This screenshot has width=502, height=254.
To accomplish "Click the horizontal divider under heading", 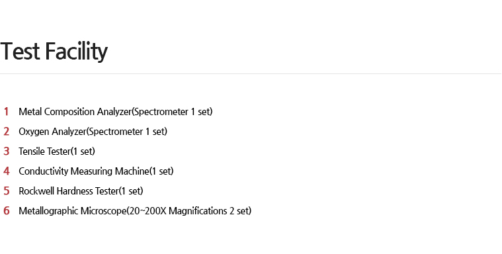I will click(251, 73).
